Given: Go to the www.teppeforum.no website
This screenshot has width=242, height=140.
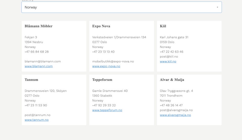Looking at the screenshot, I should [x=107, y=110].
